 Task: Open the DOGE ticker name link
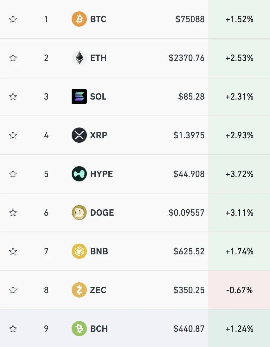[102, 213]
